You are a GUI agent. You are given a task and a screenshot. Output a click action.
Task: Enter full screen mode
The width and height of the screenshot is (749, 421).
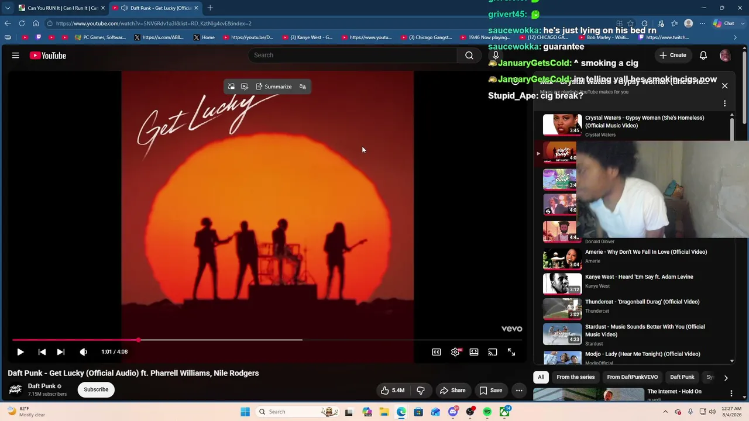point(511,352)
